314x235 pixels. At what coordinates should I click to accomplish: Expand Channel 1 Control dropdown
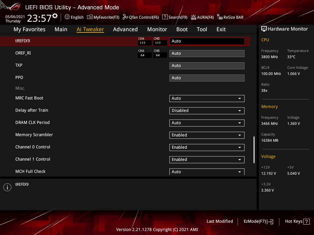[x=207, y=159]
